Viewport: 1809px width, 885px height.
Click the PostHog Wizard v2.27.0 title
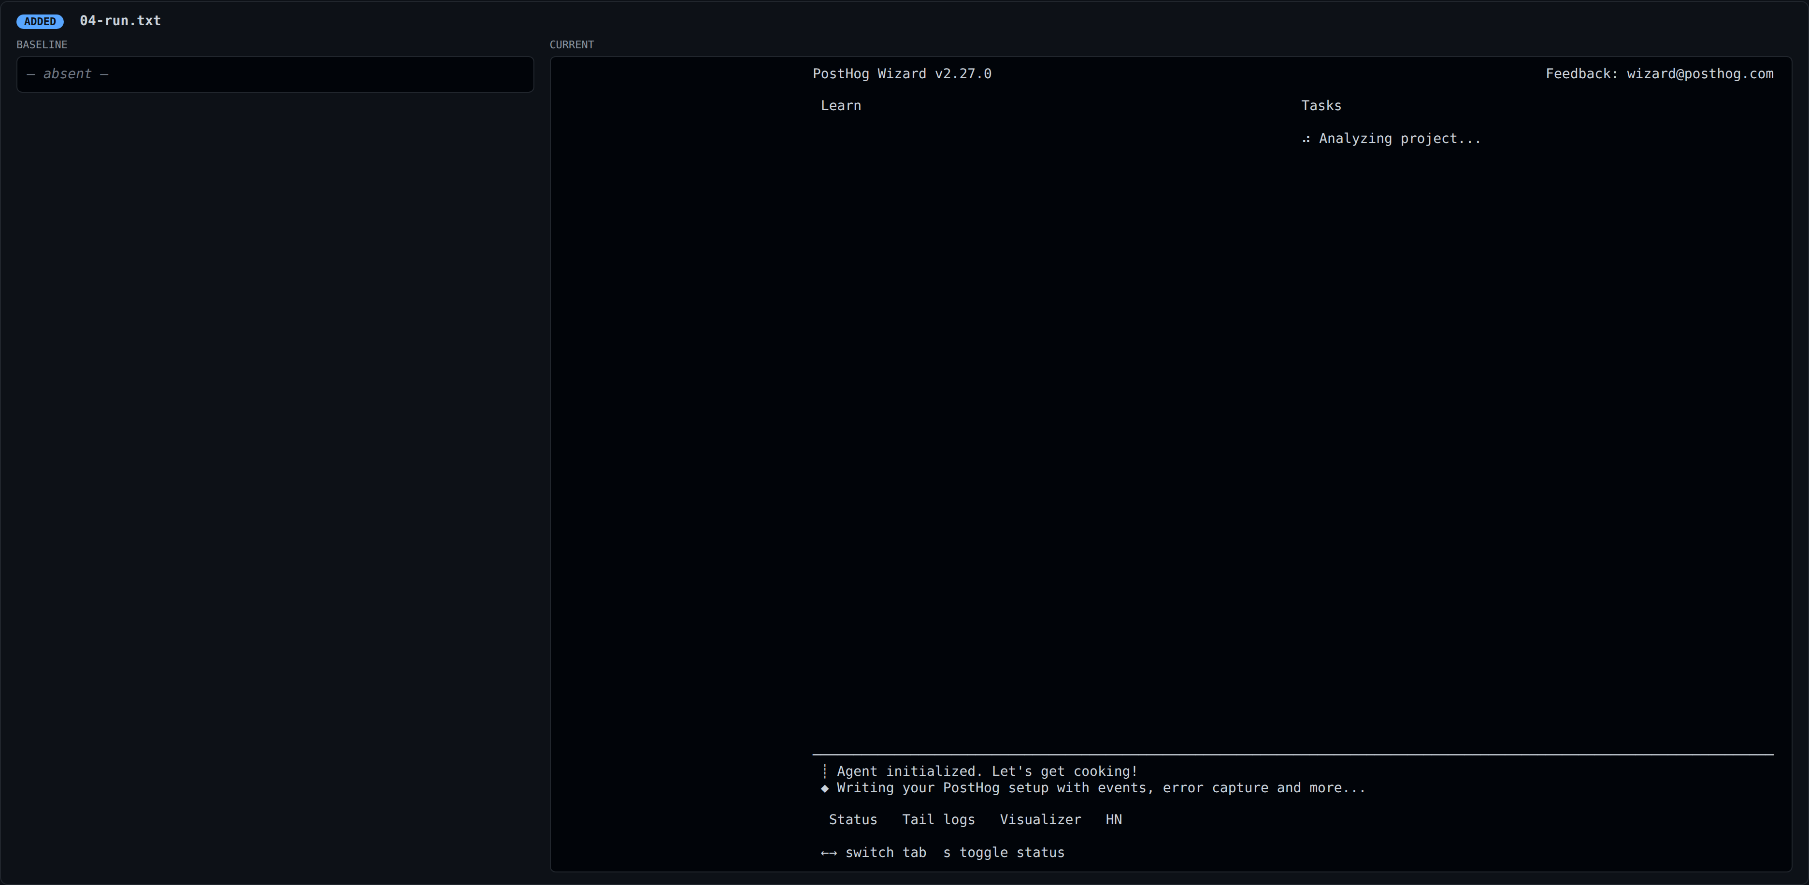coord(902,74)
